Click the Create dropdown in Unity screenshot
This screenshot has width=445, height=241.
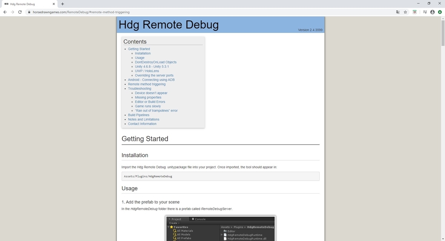tap(174, 223)
